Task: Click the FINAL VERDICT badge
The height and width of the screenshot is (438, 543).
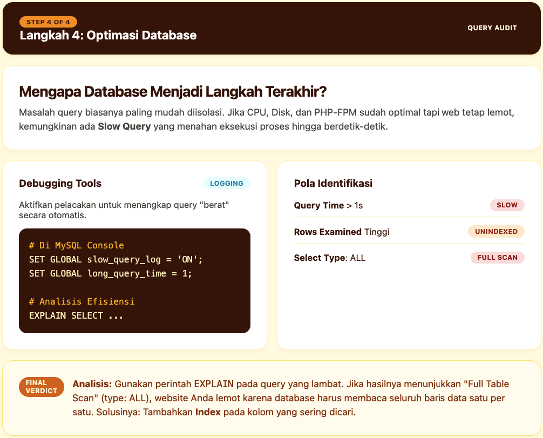Action: click(x=42, y=387)
